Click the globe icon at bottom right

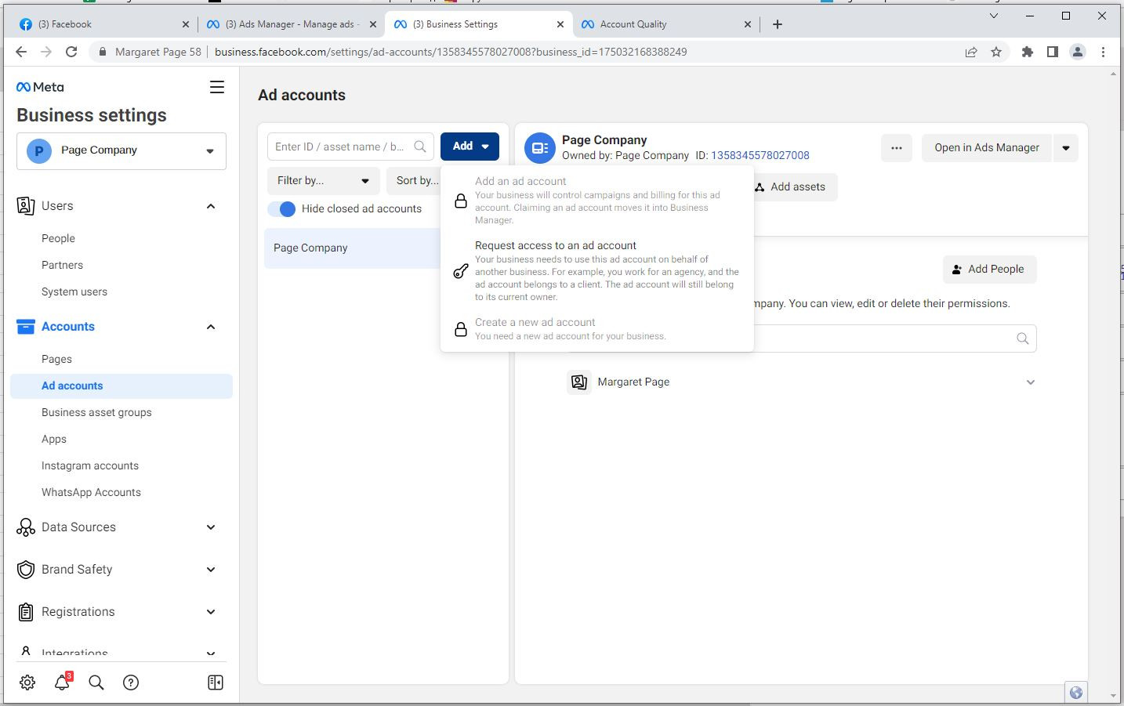click(1076, 693)
